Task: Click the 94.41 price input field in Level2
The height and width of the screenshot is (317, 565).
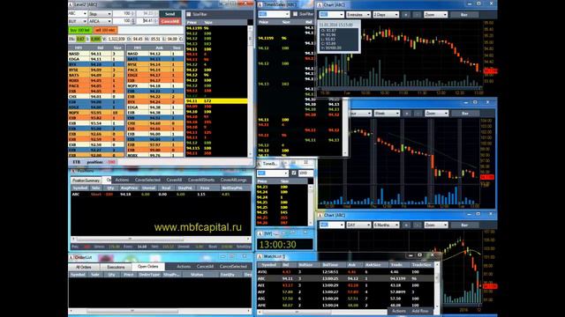Action: point(148,21)
